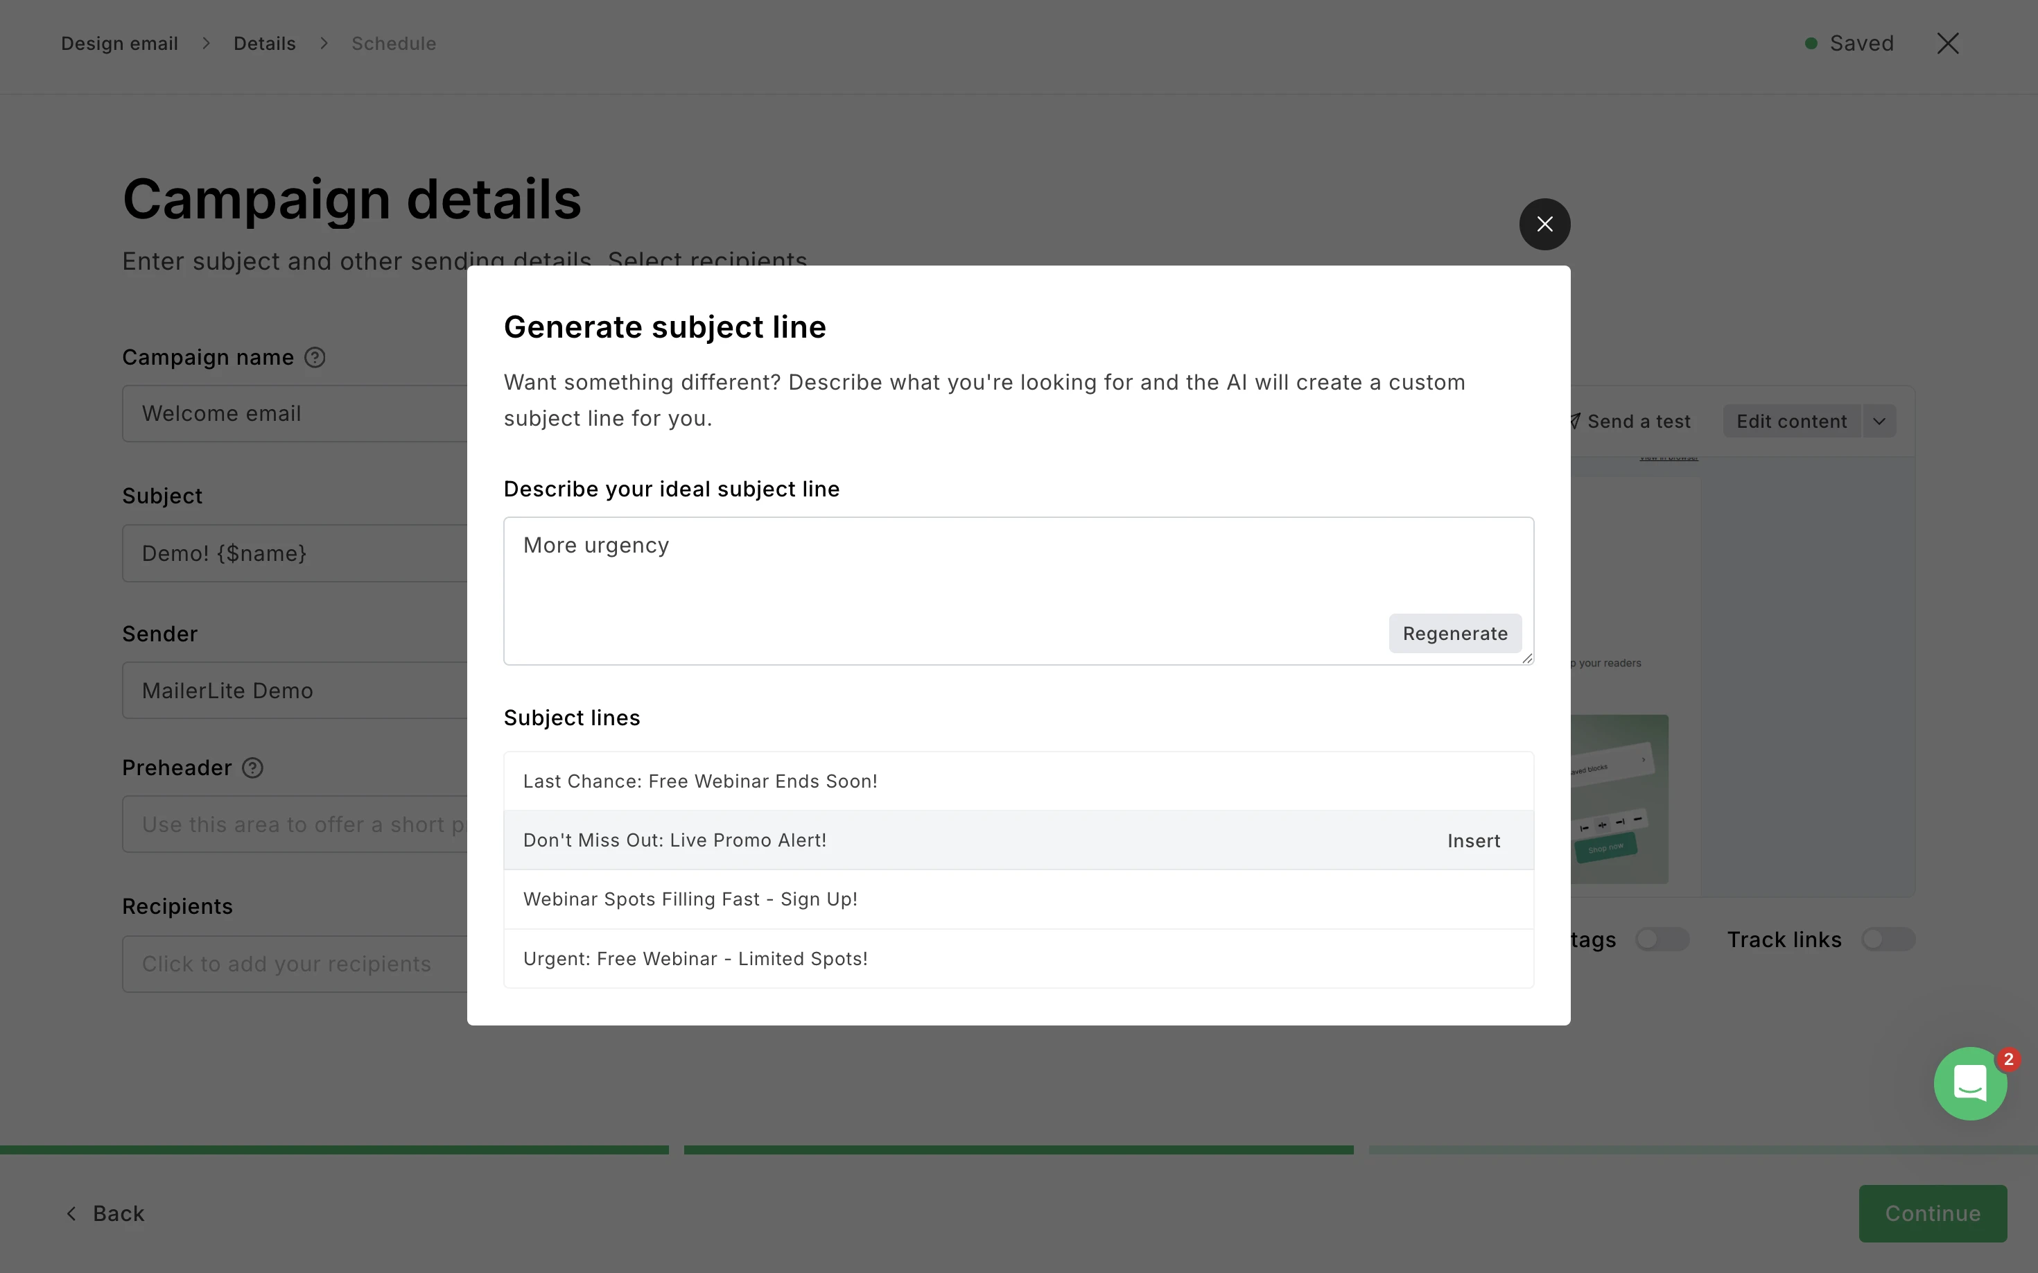Toggle the tags switch

[x=1662, y=939]
